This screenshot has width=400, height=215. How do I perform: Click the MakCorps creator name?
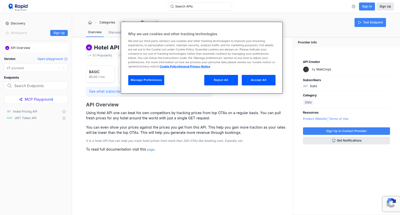[x=324, y=69]
